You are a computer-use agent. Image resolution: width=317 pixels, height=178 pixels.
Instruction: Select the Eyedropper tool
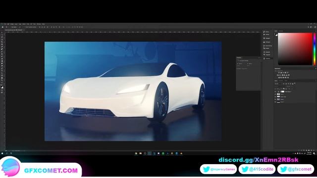2,47
